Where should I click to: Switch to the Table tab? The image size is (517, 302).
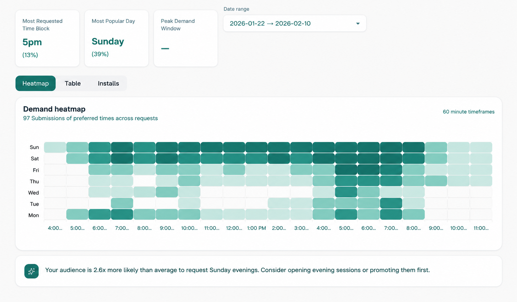73,83
